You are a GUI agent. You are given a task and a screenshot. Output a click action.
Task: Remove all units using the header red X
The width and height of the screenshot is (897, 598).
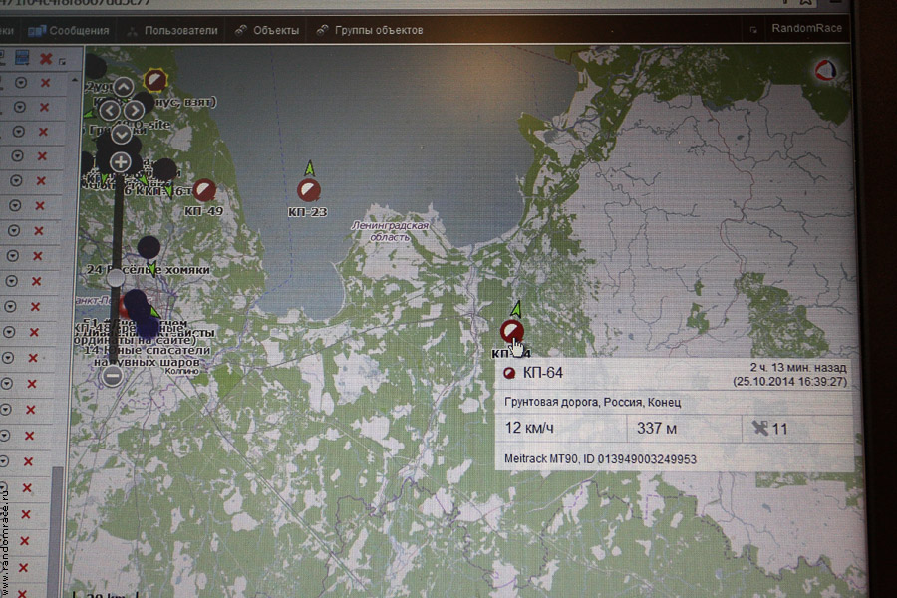tap(45, 59)
